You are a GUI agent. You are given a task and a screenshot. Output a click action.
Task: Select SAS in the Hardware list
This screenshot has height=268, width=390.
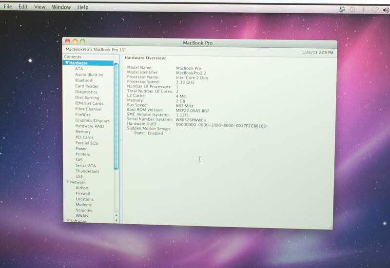point(79,160)
